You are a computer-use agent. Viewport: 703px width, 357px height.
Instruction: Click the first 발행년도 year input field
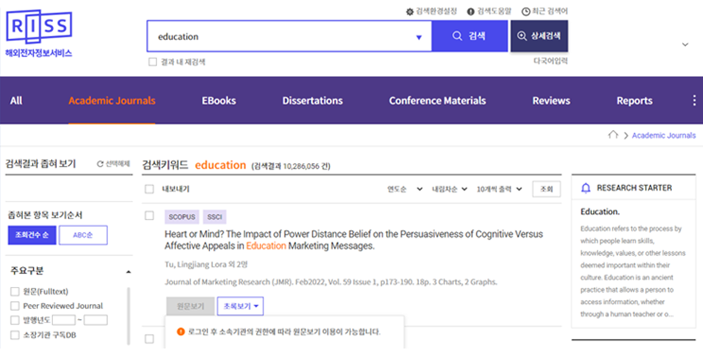coord(64,320)
